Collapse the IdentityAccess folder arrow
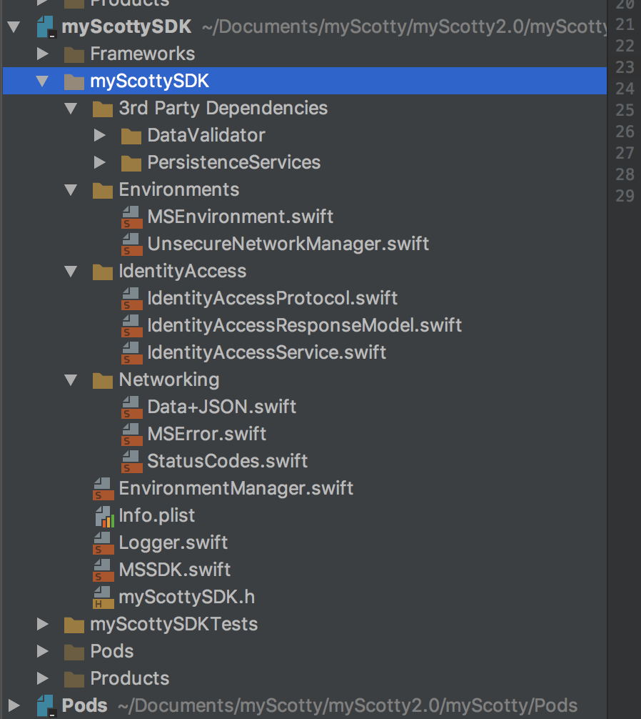Screen dimensions: 641x719 click(x=71, y=272)
